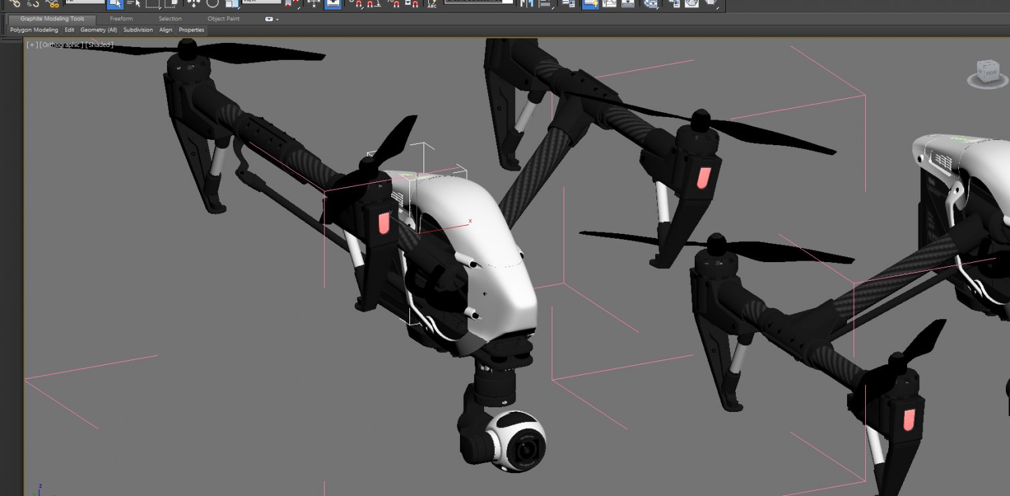Open Select by Name tool

coord(133,4)
